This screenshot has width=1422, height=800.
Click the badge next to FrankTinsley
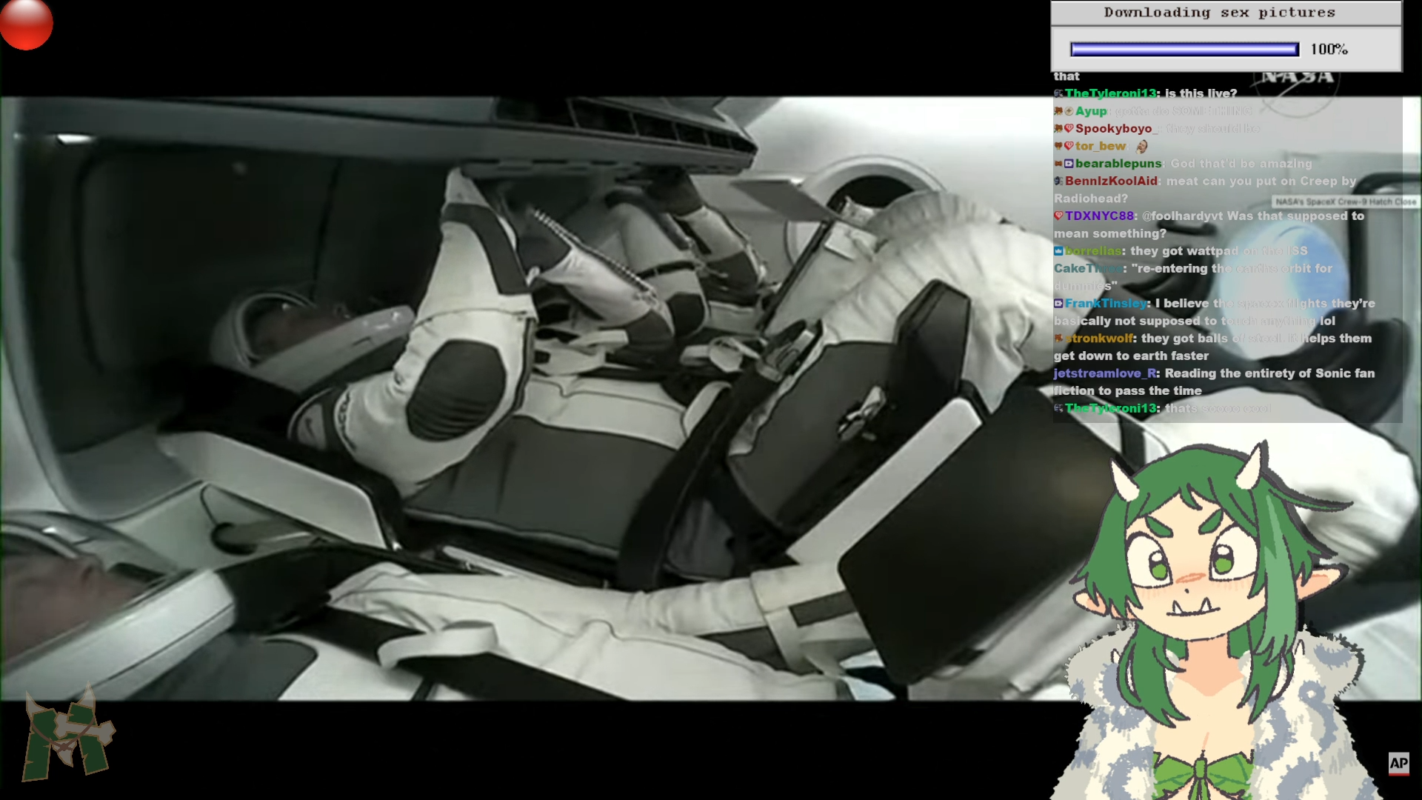1058,304
